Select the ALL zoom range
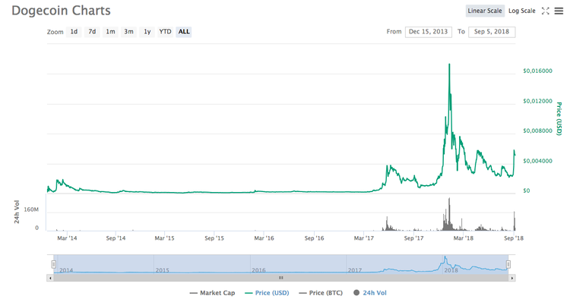The width and height of the screenshot is (570, 299). 184,32
